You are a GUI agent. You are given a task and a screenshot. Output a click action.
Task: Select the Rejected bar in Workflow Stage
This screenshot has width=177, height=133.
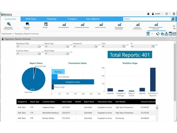(x=142, y=90)
